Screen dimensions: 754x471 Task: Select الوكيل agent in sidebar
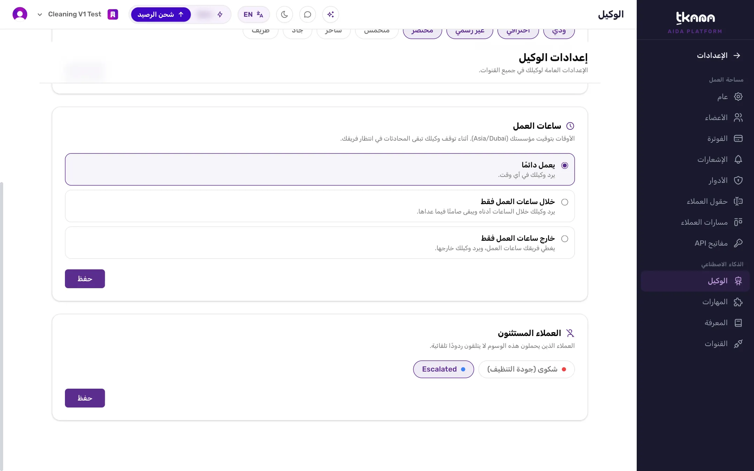point(695,281)
